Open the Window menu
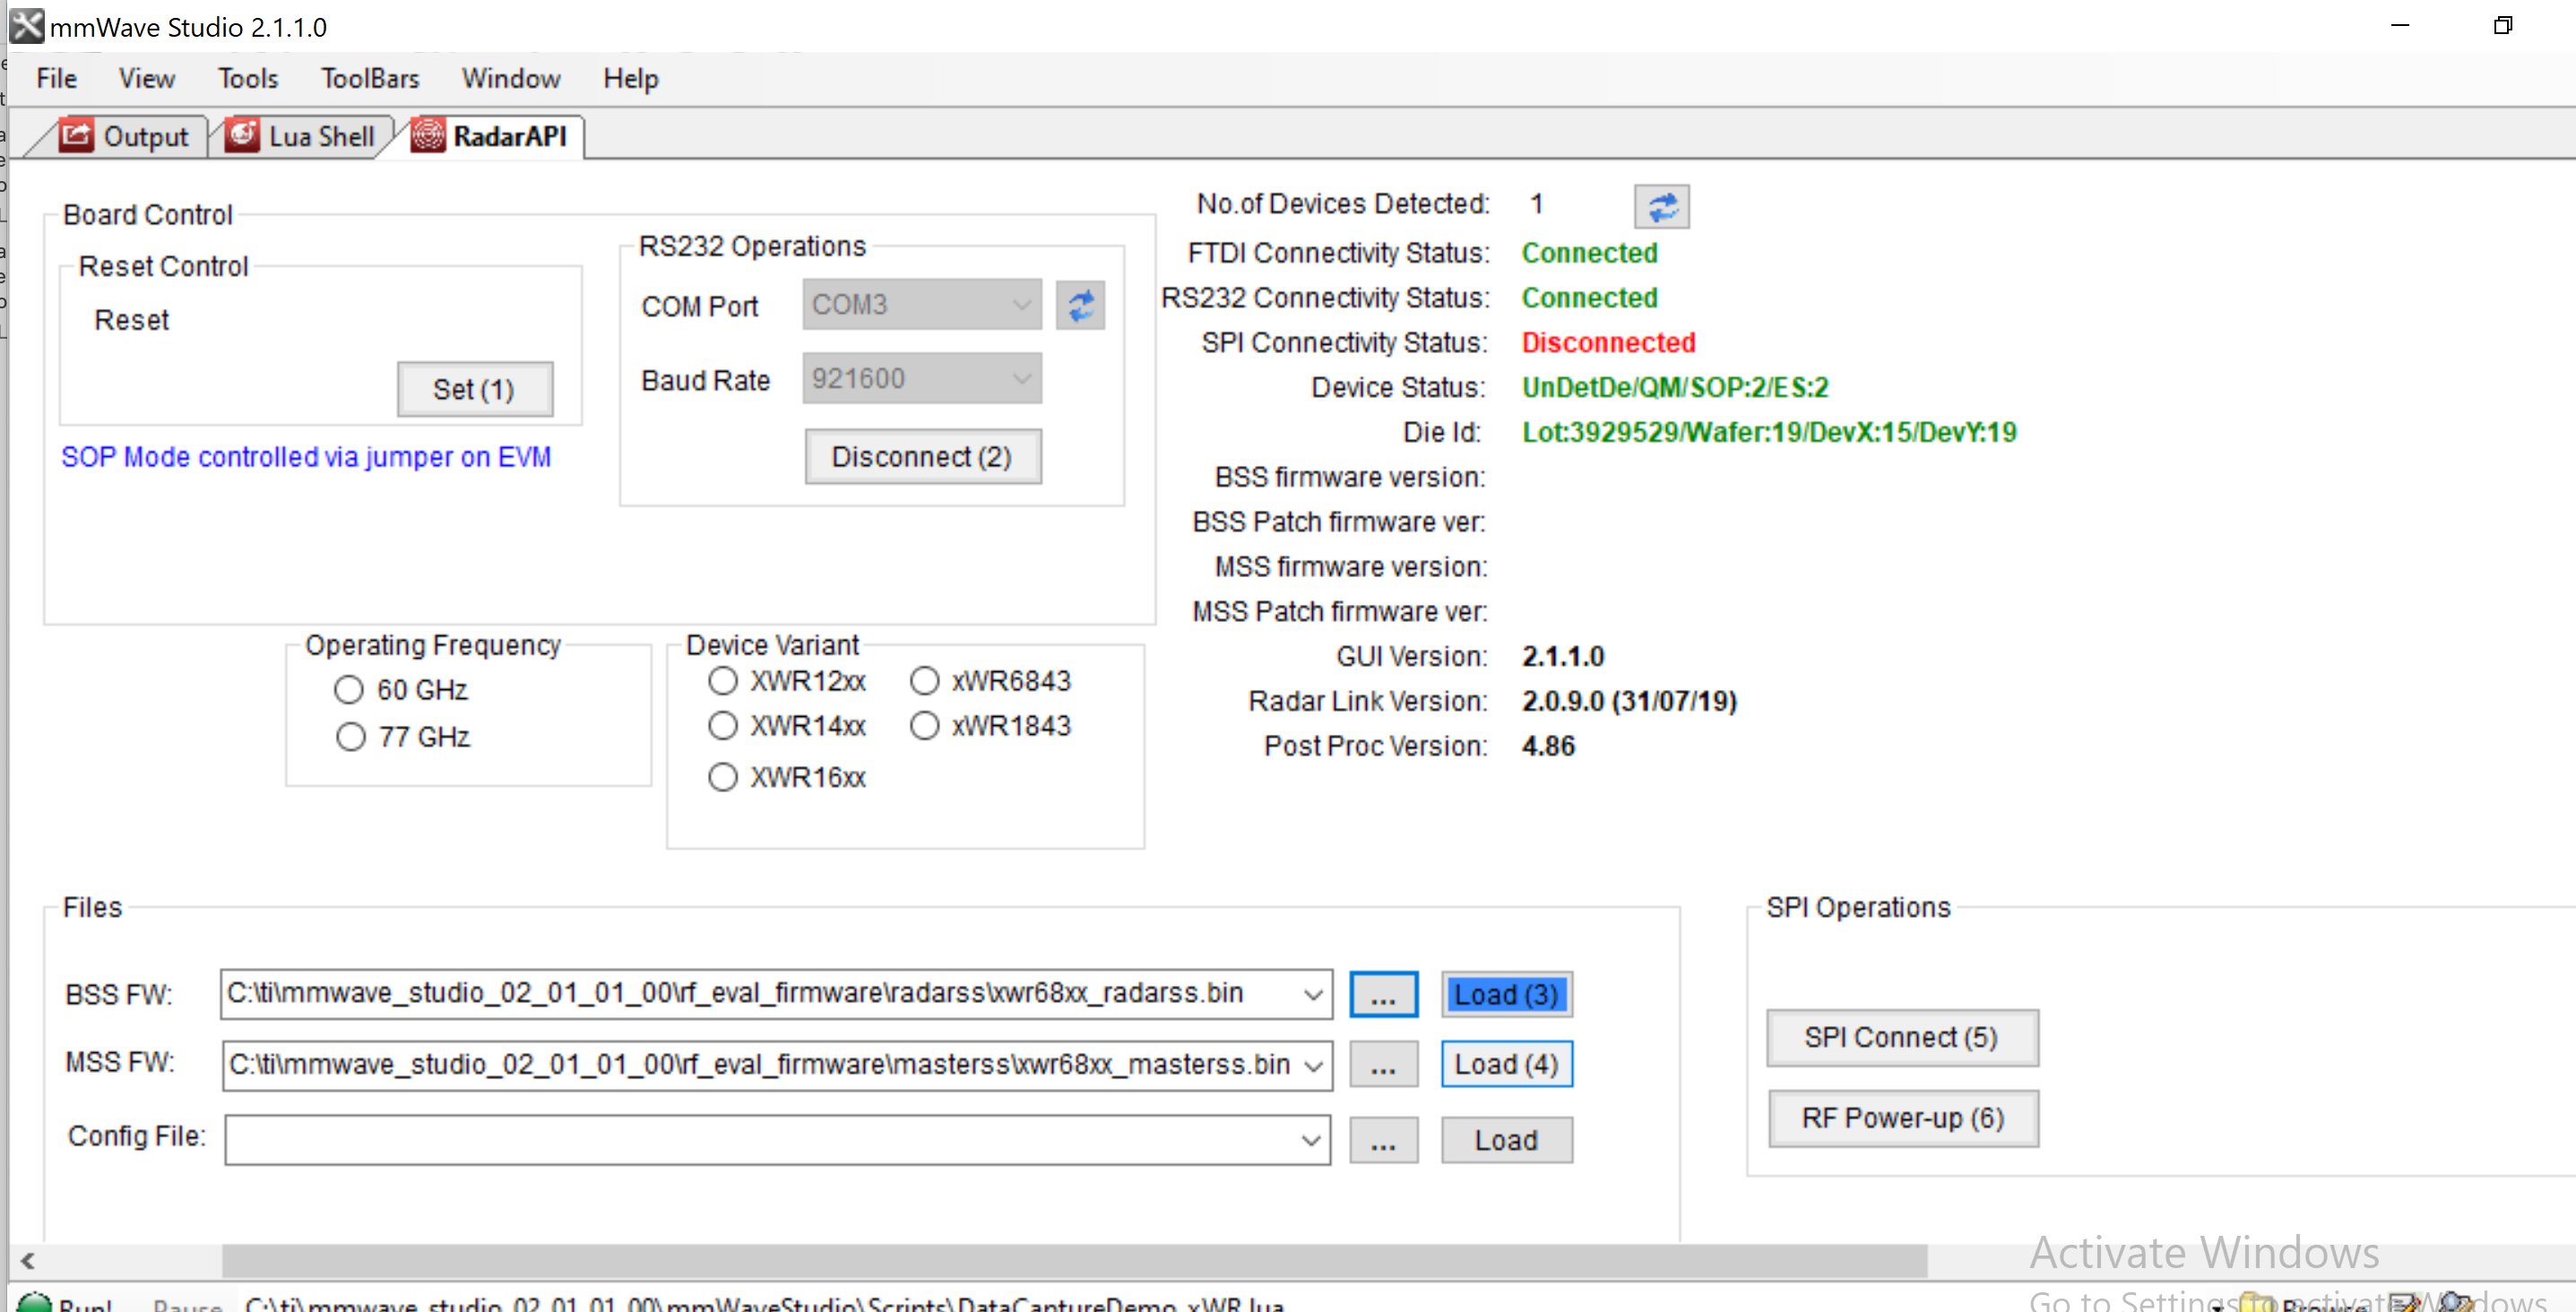2576x1312 pixels. pos(511,78)
